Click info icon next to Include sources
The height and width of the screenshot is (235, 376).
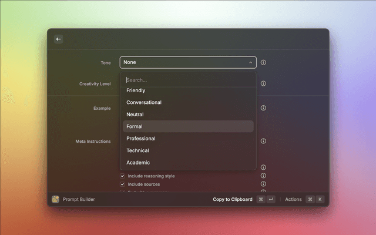tap(263, 184)
